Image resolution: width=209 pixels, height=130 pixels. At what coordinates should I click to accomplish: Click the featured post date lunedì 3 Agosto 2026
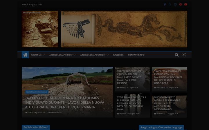pos(36,112)
